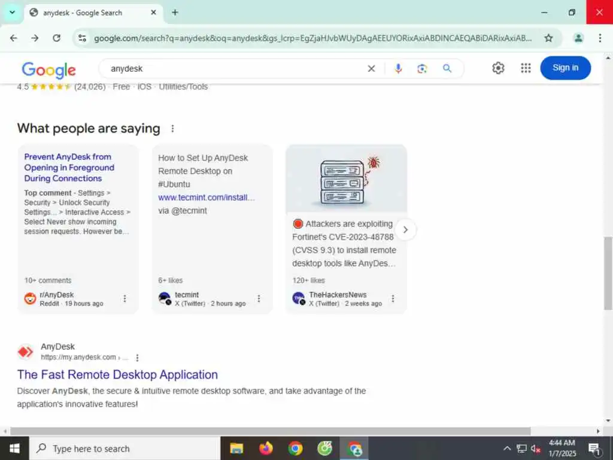
Task: Close the anydesk Google Search tab
Action: (x=154, y=13)
